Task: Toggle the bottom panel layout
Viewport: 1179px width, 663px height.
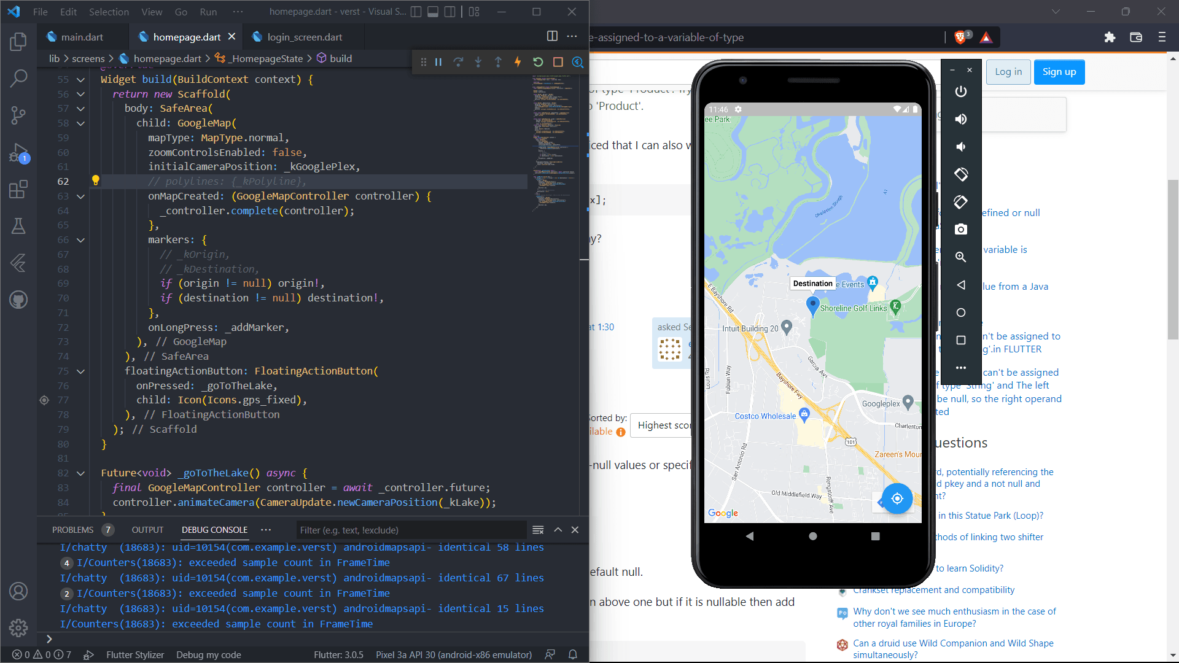Action: [433, 12]
